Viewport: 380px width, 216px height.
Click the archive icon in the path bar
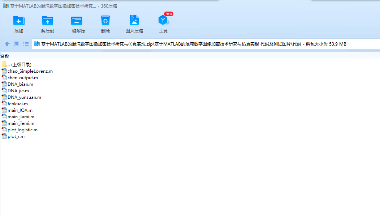(x=36, y=44)
